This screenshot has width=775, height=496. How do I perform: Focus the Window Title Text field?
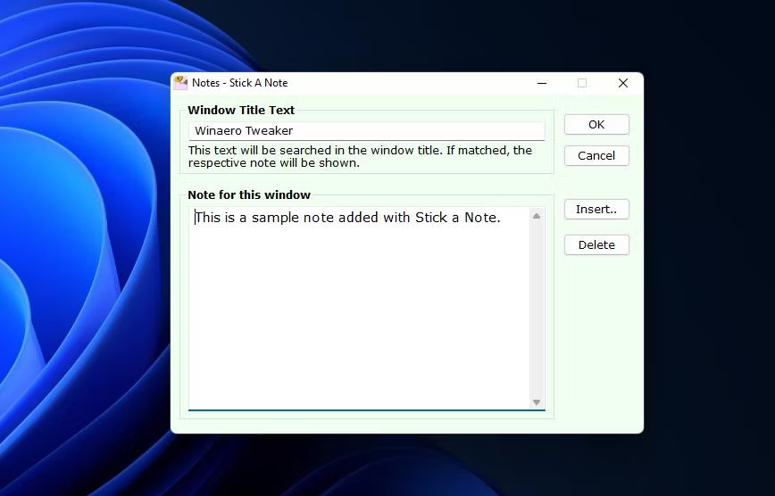(366, 131)
